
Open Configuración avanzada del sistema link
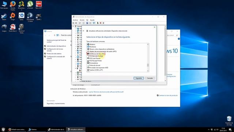(56, 58)
